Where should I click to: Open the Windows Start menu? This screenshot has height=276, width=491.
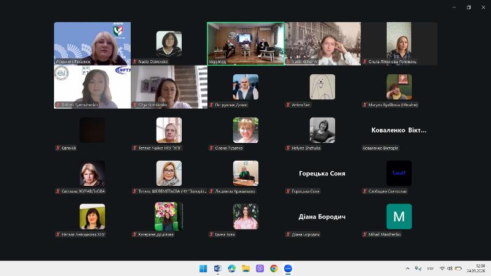point(203,269)
